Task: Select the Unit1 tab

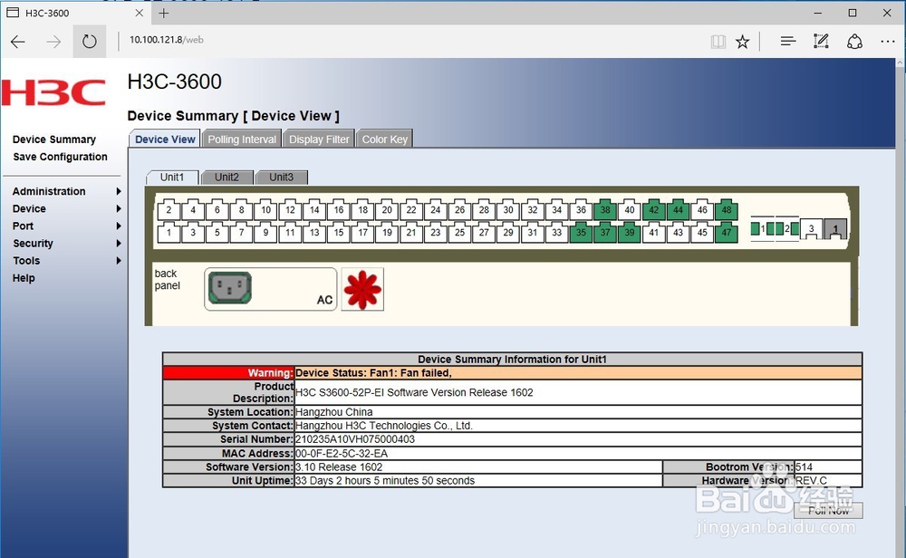Action: click(172, 178)
